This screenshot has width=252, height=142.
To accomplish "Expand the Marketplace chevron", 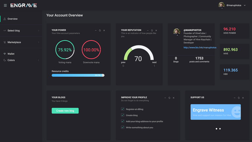I will tap(38, 42).
